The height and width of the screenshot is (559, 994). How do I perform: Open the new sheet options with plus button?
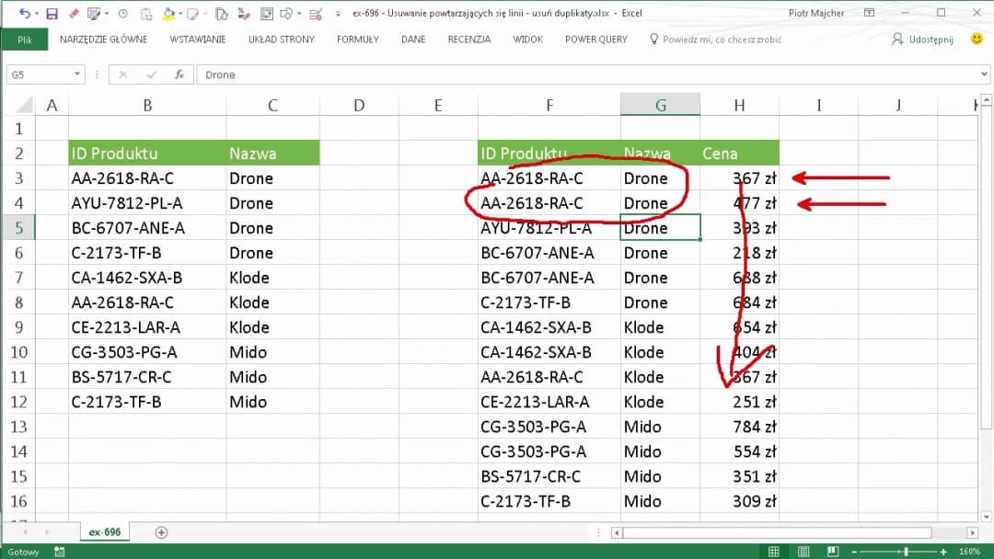[161, 532]
